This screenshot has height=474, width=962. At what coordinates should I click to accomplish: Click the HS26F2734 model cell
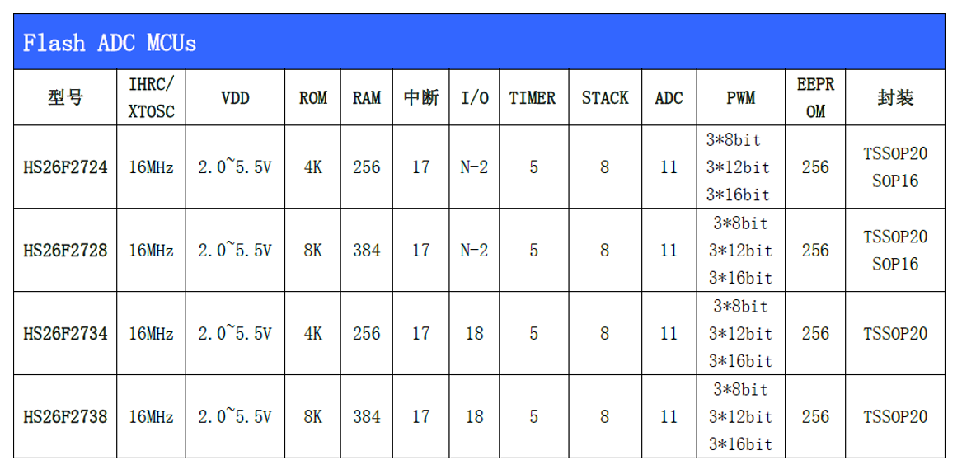coord(66,334)
